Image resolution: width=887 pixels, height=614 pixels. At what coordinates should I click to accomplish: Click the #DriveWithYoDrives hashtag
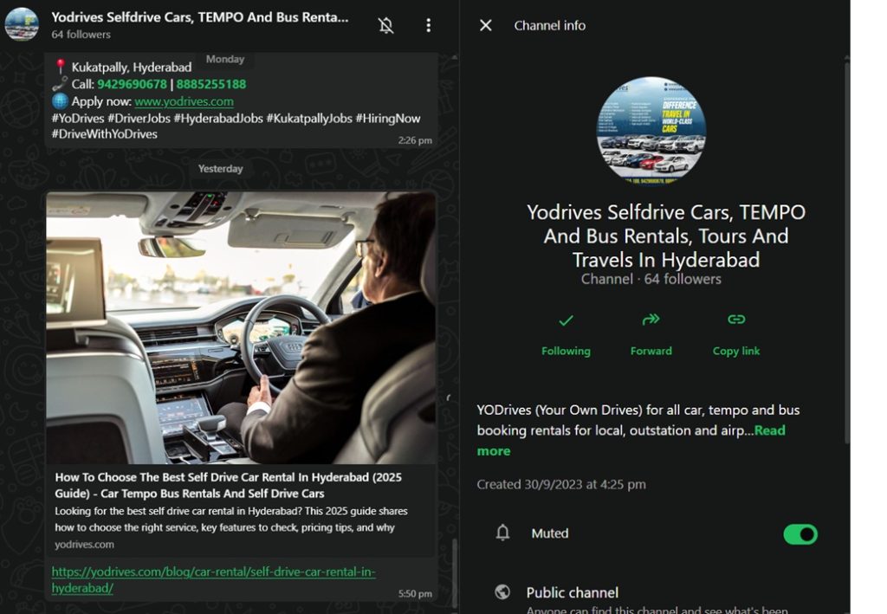click(105, 134)
